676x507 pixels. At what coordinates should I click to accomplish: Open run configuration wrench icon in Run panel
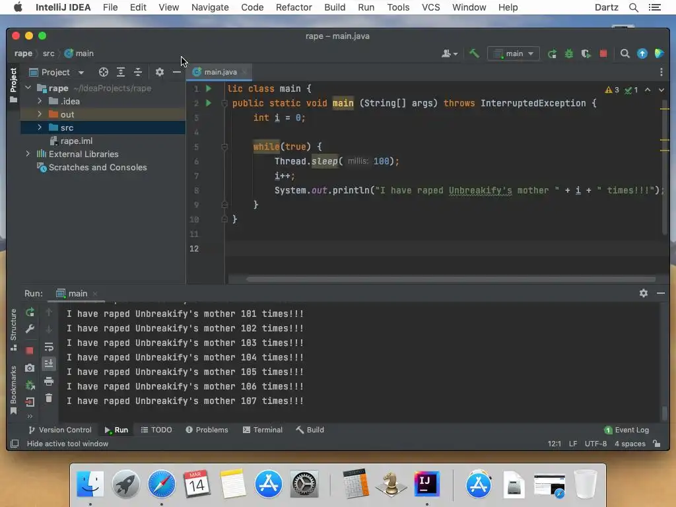click(x=30, y=329)
